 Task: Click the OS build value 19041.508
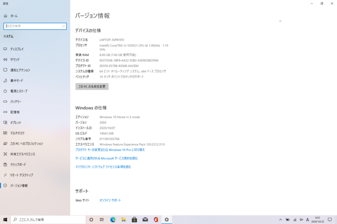pos(106,133)
